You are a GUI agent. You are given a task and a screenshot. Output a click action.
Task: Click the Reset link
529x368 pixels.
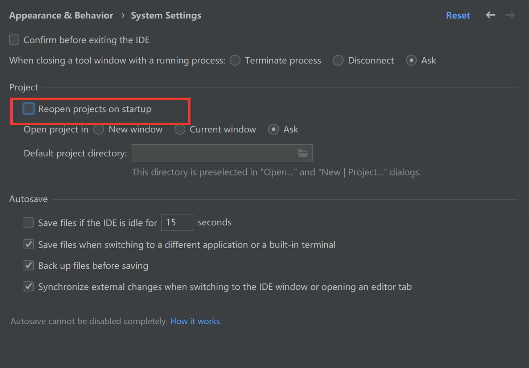tap(458, 15)
